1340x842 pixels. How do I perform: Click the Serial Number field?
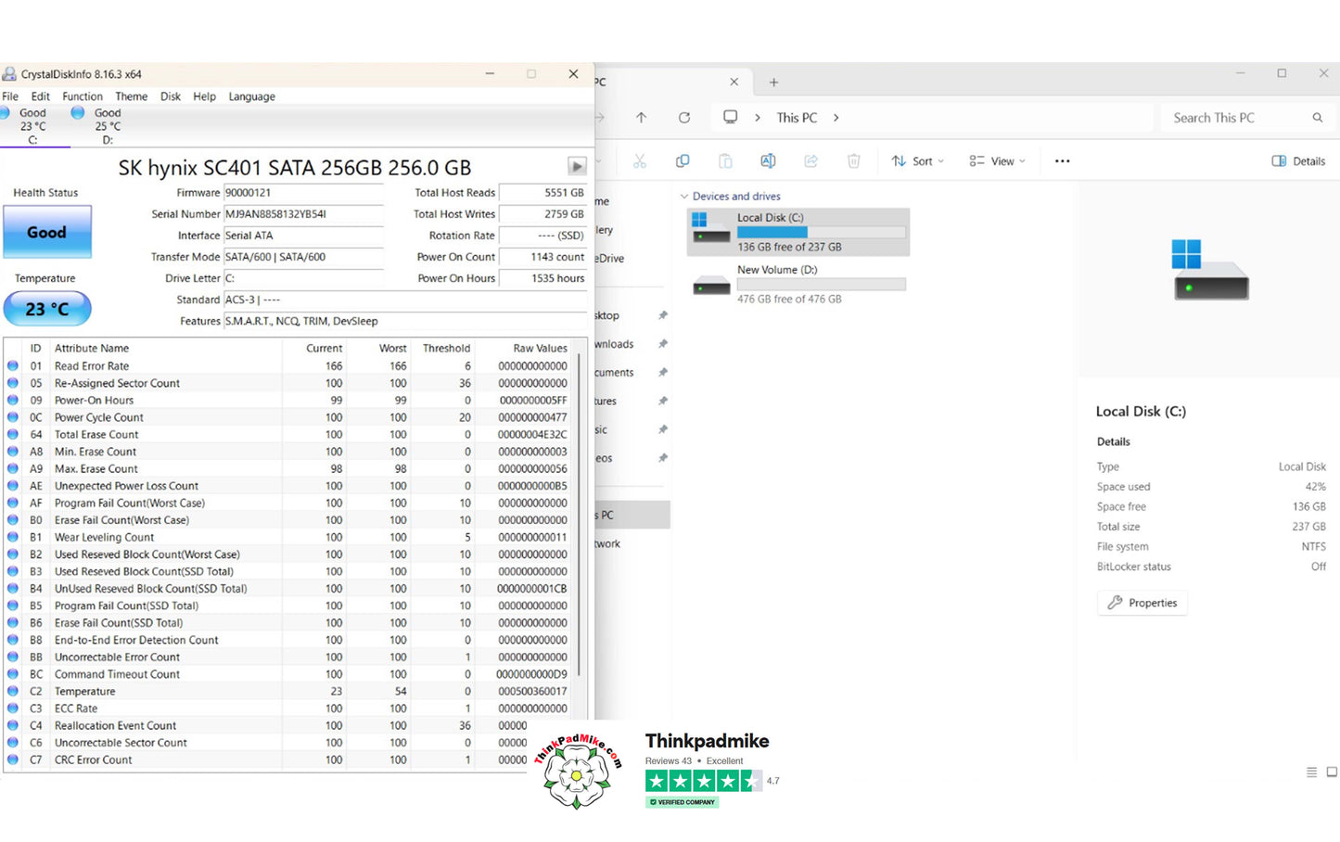click(x=303, y=214)
